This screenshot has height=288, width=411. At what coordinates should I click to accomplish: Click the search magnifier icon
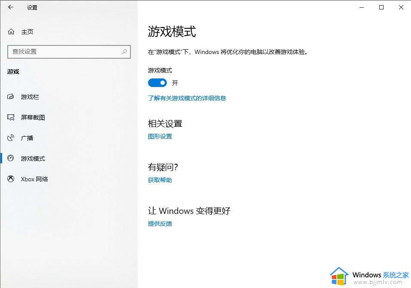(124, 51)
